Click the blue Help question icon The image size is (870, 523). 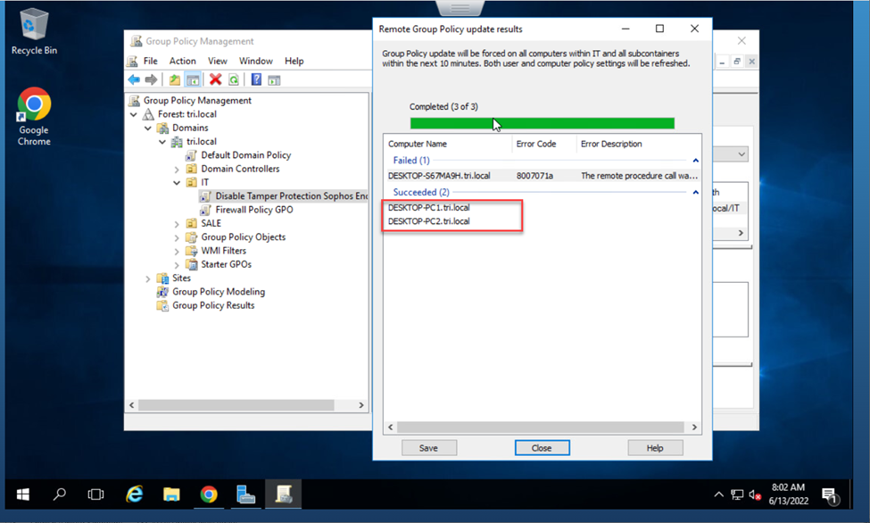click(256, 80)
